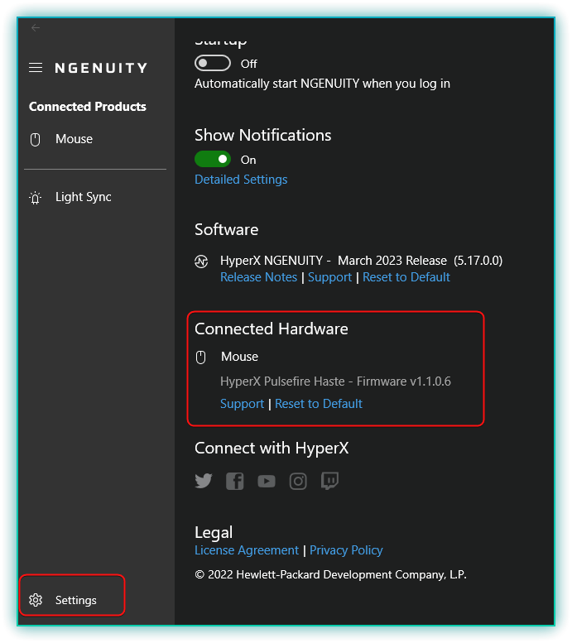
Task: Click the NGENUITY title text
Action: coord(101,68)
